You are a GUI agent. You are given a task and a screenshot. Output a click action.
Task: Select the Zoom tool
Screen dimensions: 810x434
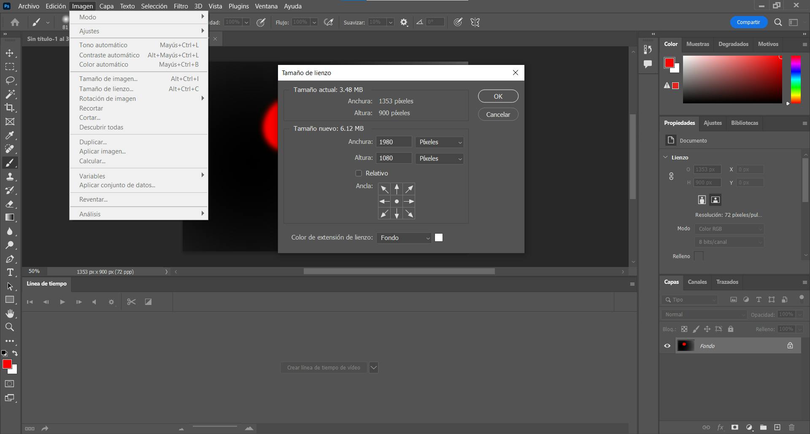[x=10, y=327]
